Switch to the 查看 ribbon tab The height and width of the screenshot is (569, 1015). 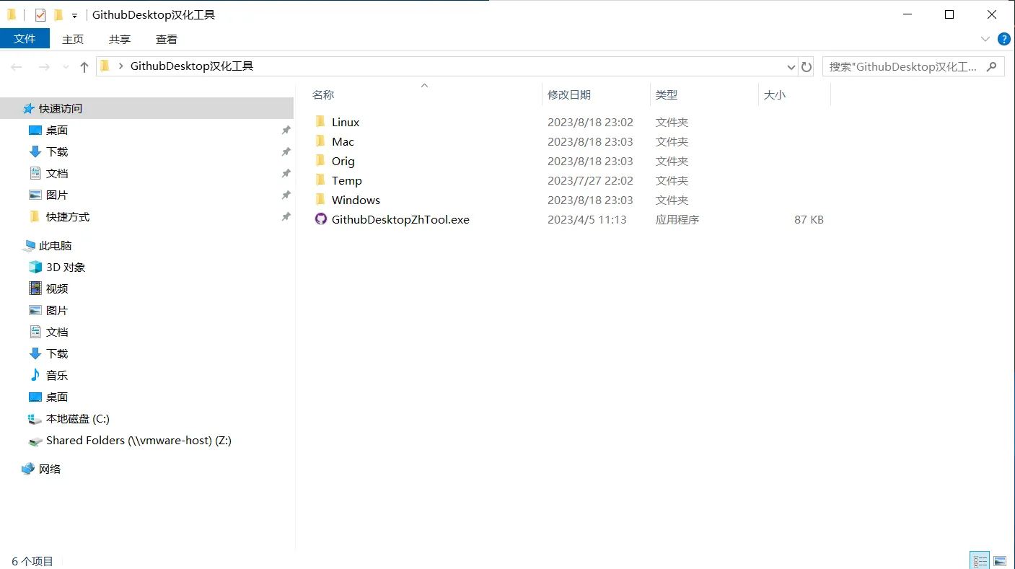click(167, 39)
